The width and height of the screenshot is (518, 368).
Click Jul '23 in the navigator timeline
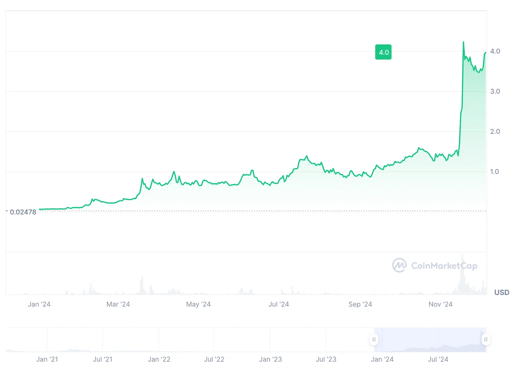coord(326,359)
